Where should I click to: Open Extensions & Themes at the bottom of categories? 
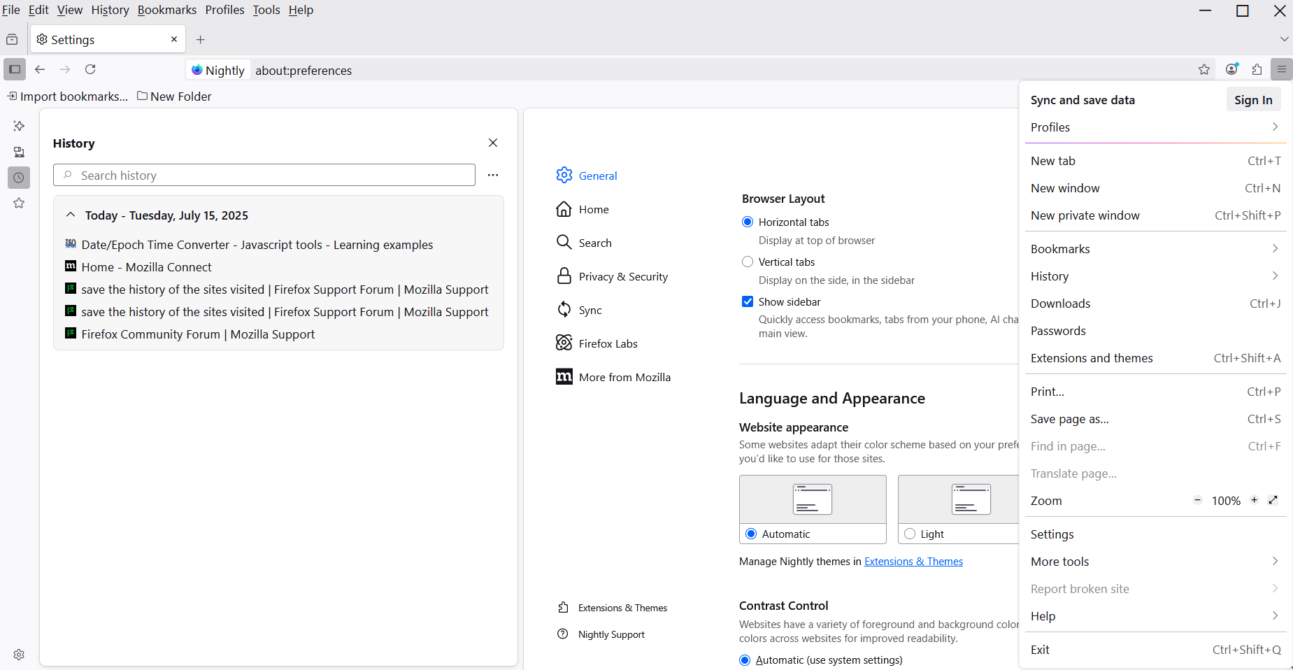[x=613, y=608]
